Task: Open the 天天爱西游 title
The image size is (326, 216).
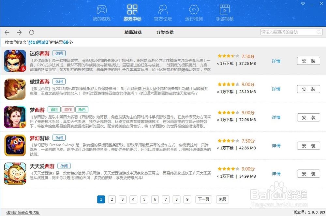Action: 42,166
